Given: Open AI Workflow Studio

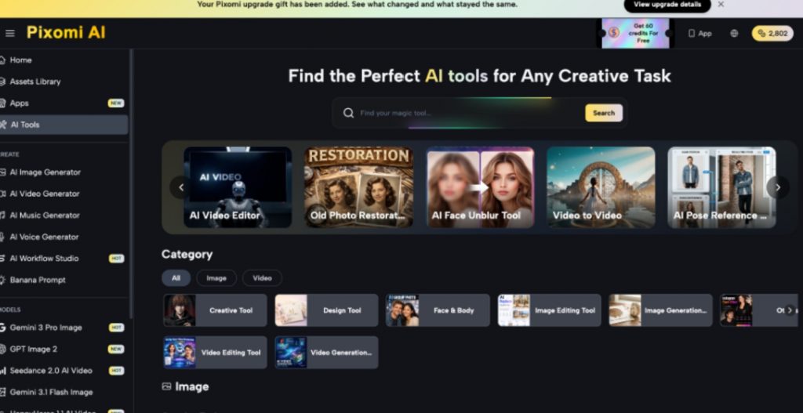Looking at the screenshot, I should 64,258.
